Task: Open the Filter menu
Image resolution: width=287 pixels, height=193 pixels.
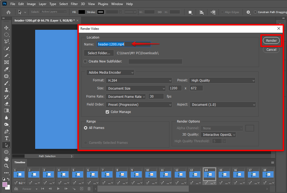Action: (74, 4)
